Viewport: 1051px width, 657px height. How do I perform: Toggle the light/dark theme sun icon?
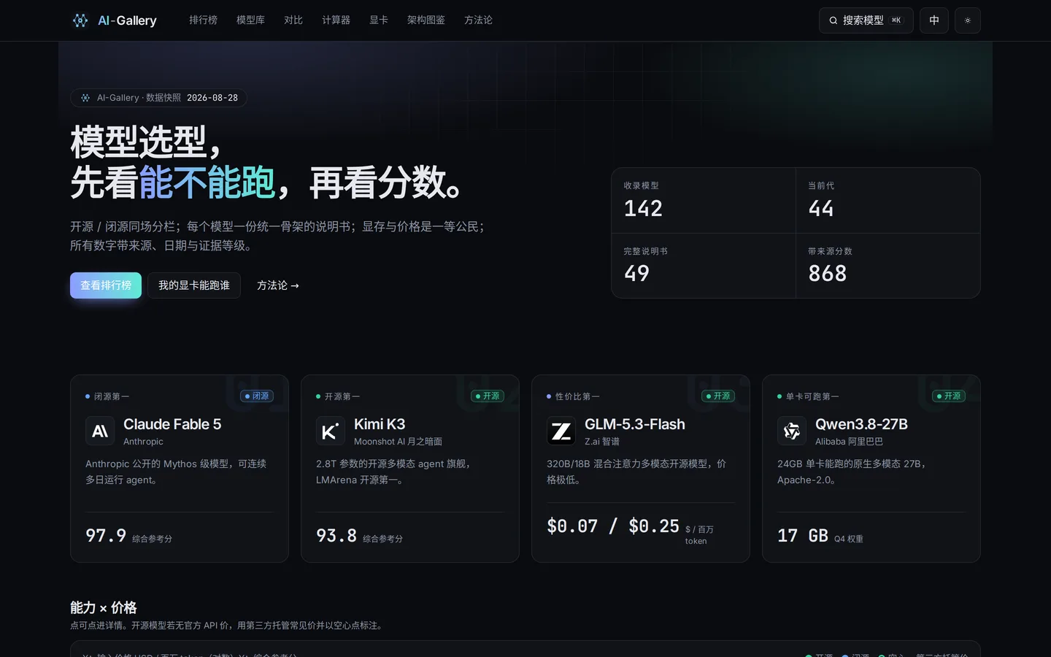click(x=967, y=20)
